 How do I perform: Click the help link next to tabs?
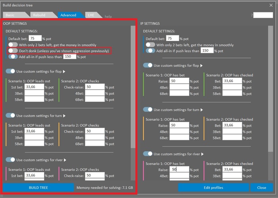pos(108,17)
